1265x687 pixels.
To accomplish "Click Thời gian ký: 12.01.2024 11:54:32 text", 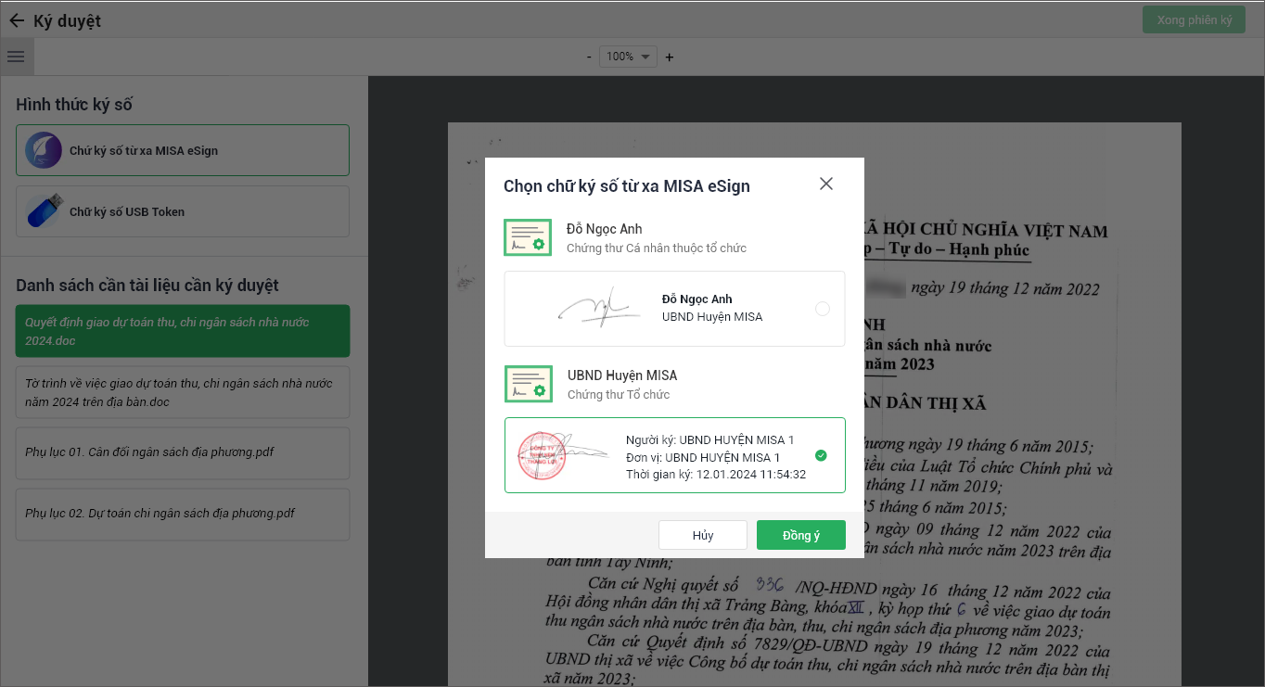I will (x=716, y=474).
